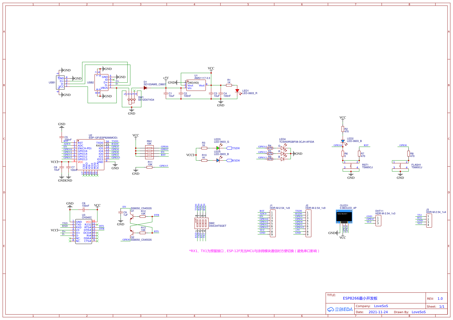The height and width of the screenshot is (320, 453).
Task: Select the U3 CH340C chip block
Action: point(84,231)
